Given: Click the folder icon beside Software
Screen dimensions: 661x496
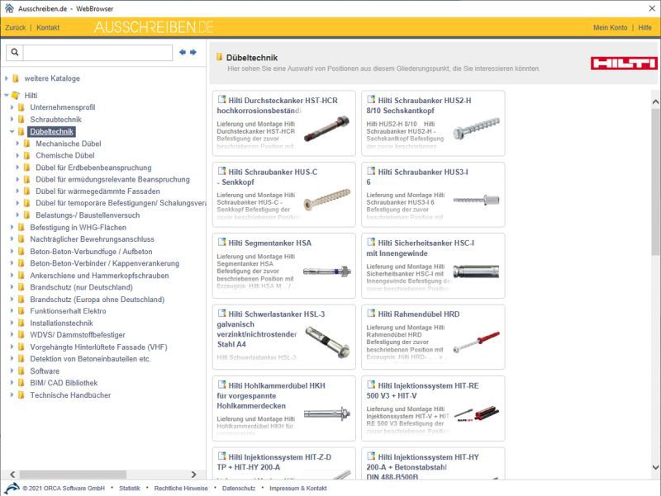Looking at the screenshot, I should [21, 371].
